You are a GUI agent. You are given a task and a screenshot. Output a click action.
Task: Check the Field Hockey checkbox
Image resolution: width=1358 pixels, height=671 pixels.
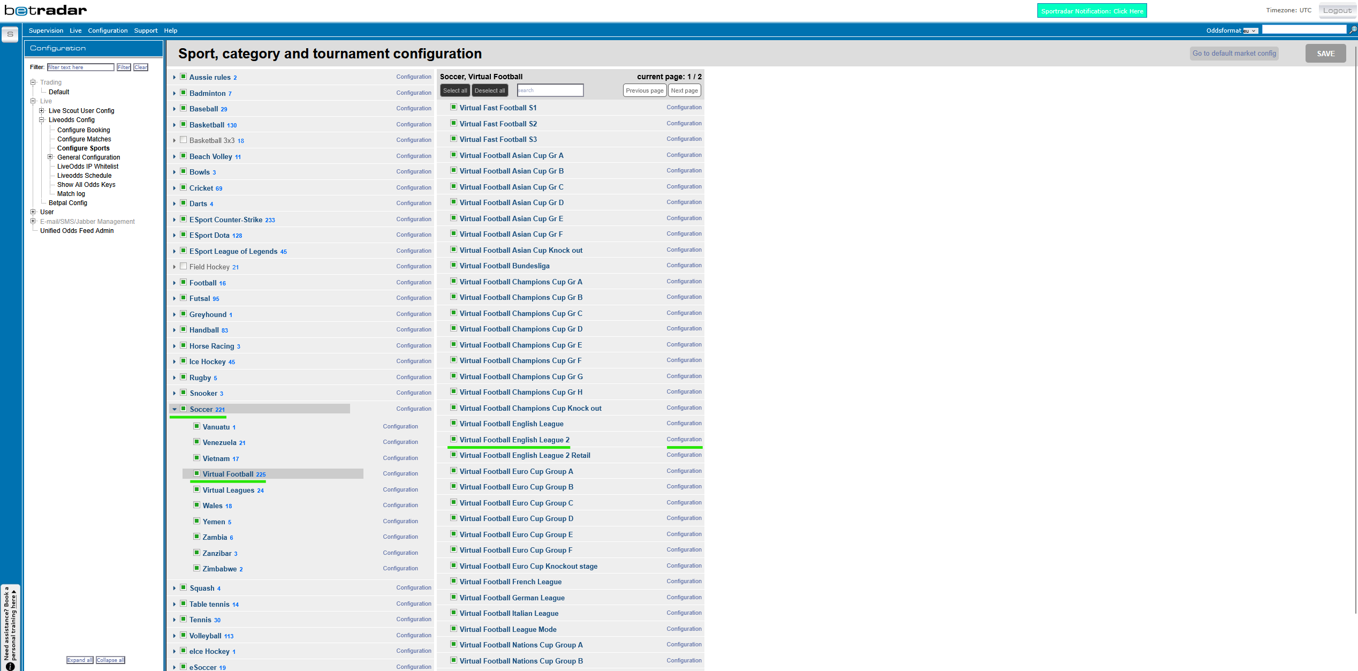pyautogui.click(x=184, y=266)
